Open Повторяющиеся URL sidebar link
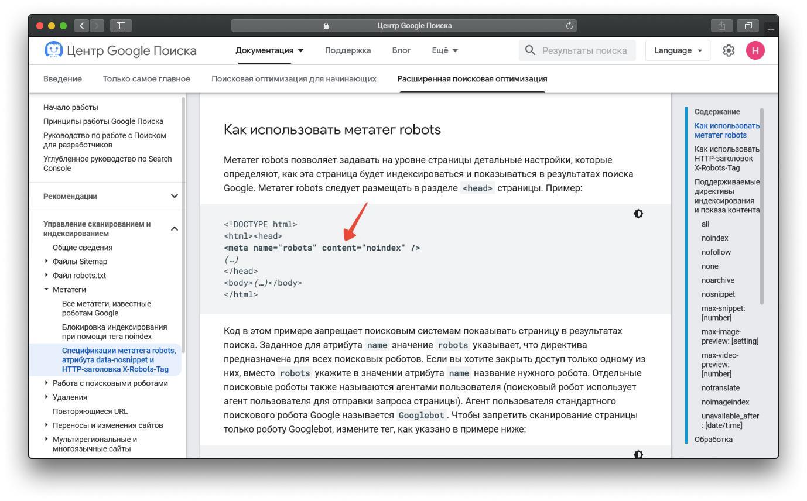 click(x=90, y=411)
